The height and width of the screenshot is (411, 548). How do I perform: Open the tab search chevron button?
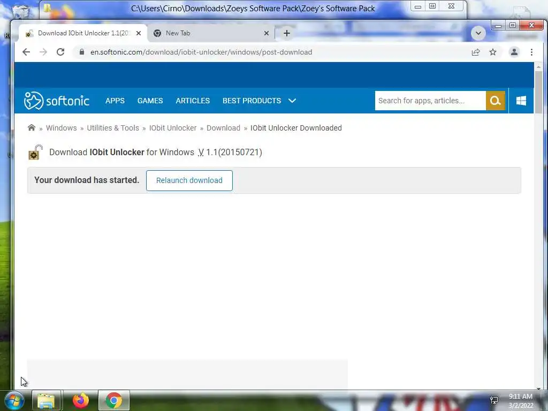tap(478, 33)
